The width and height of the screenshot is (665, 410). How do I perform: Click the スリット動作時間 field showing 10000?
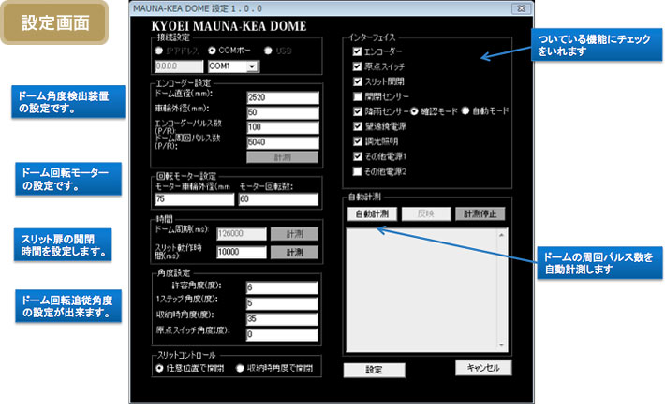click(x=242, y=253)
